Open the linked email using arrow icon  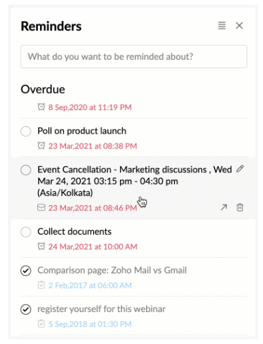(x=224, y=207)
